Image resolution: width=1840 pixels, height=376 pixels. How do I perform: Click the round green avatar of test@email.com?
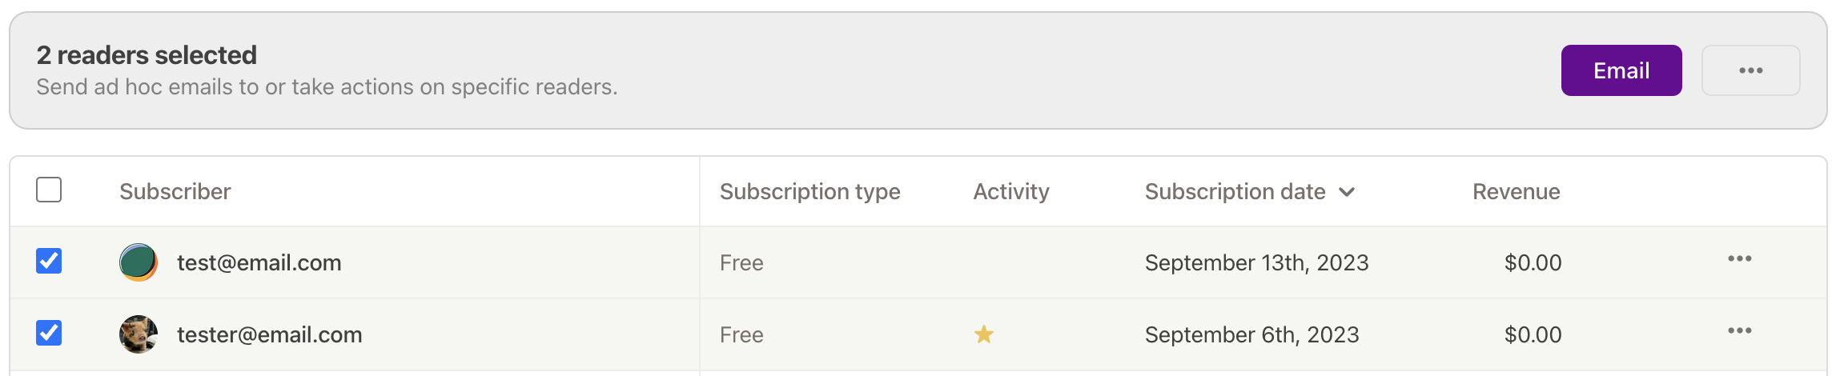pos(139,262)
